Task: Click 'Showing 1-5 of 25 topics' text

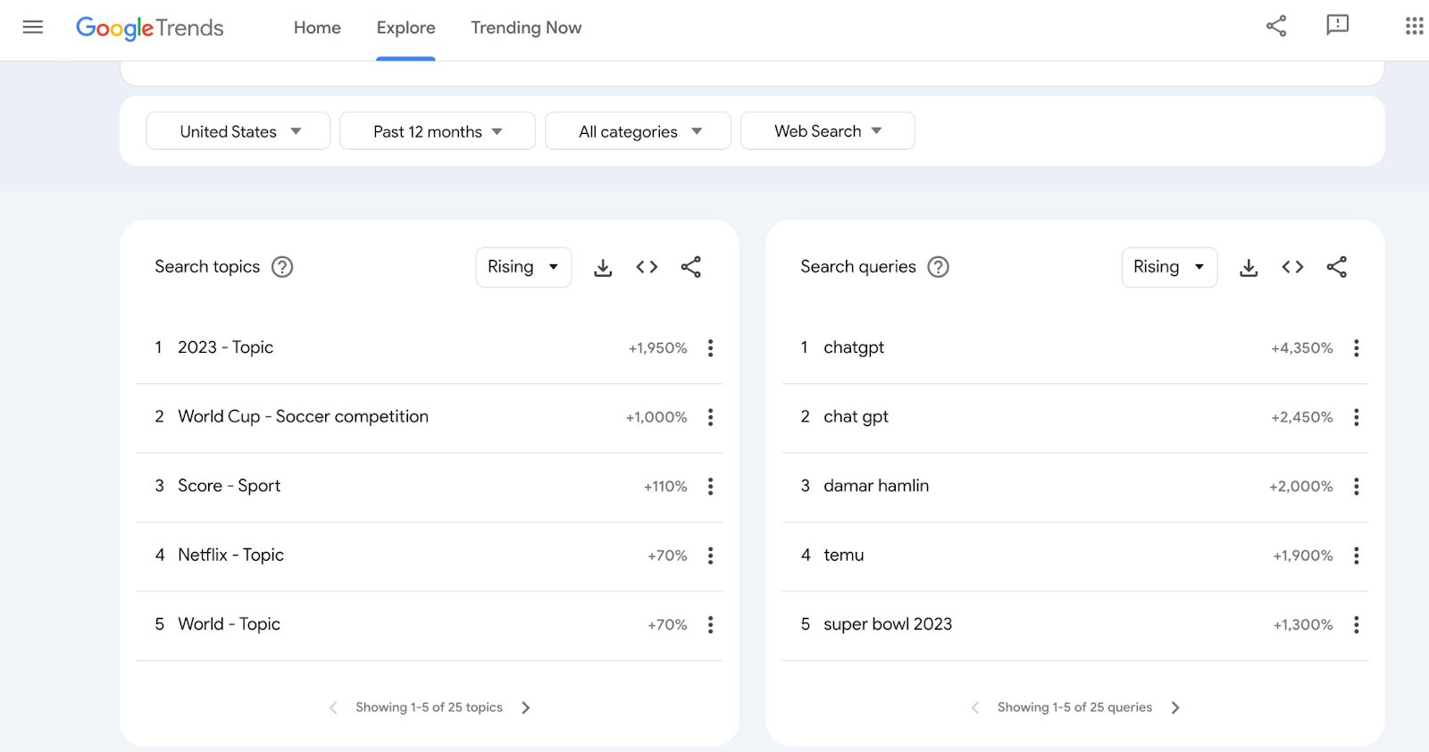Action: (429, 707)
